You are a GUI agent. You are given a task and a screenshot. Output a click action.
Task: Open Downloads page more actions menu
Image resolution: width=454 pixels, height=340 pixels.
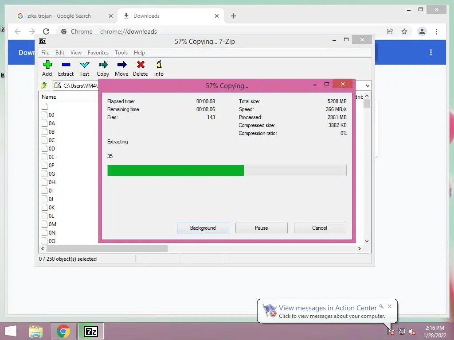click(431, 52)
